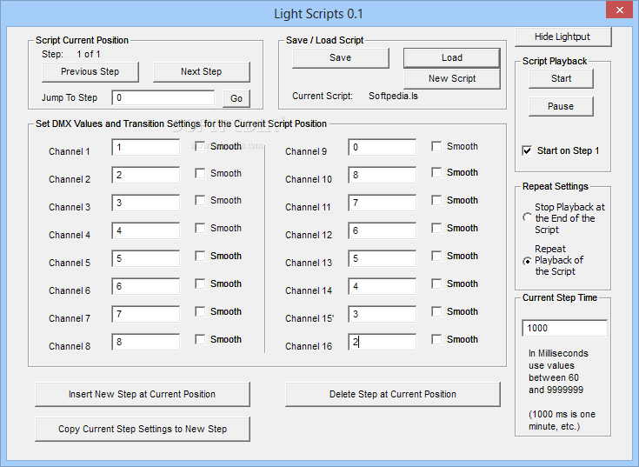Viewport: 639px width, 467px height.
Task: Create a New Script
Action: pyautogui.click(x=452, y=78)
